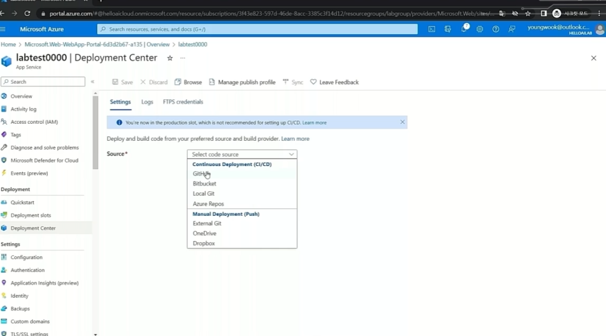Switch to the Settings tab

tap(120, 102)
